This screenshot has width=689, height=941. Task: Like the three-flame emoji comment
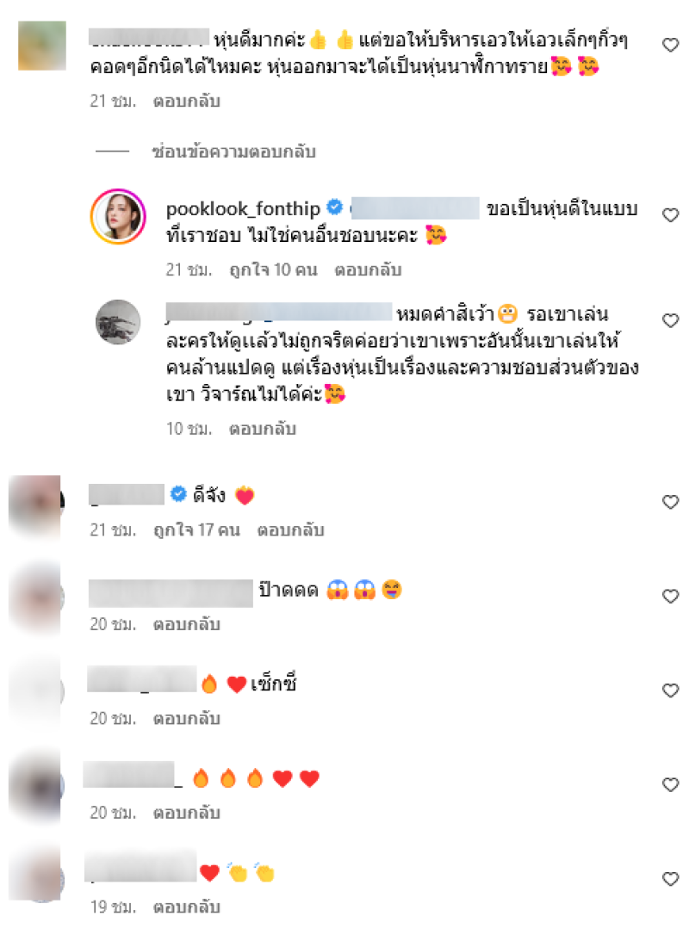point(670,784)
